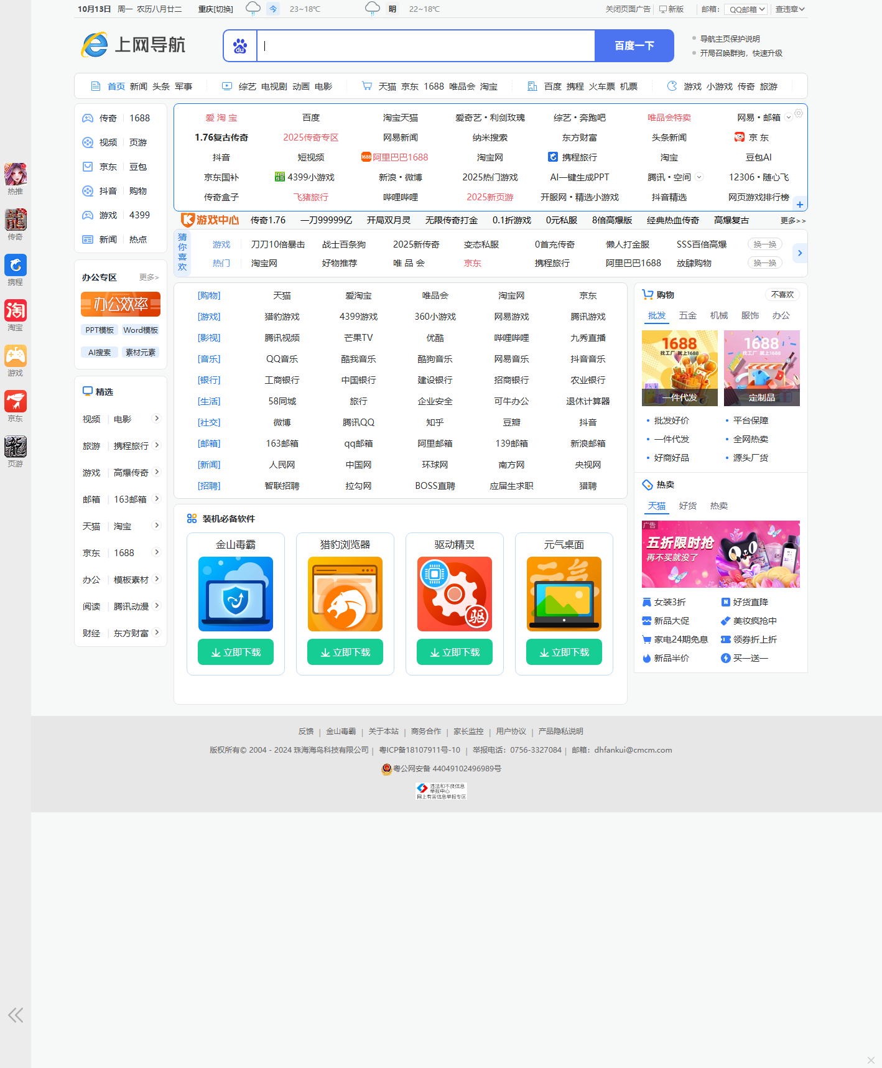
Task: Click the 元气桌面 application icon
Action: tap(564, 594)
